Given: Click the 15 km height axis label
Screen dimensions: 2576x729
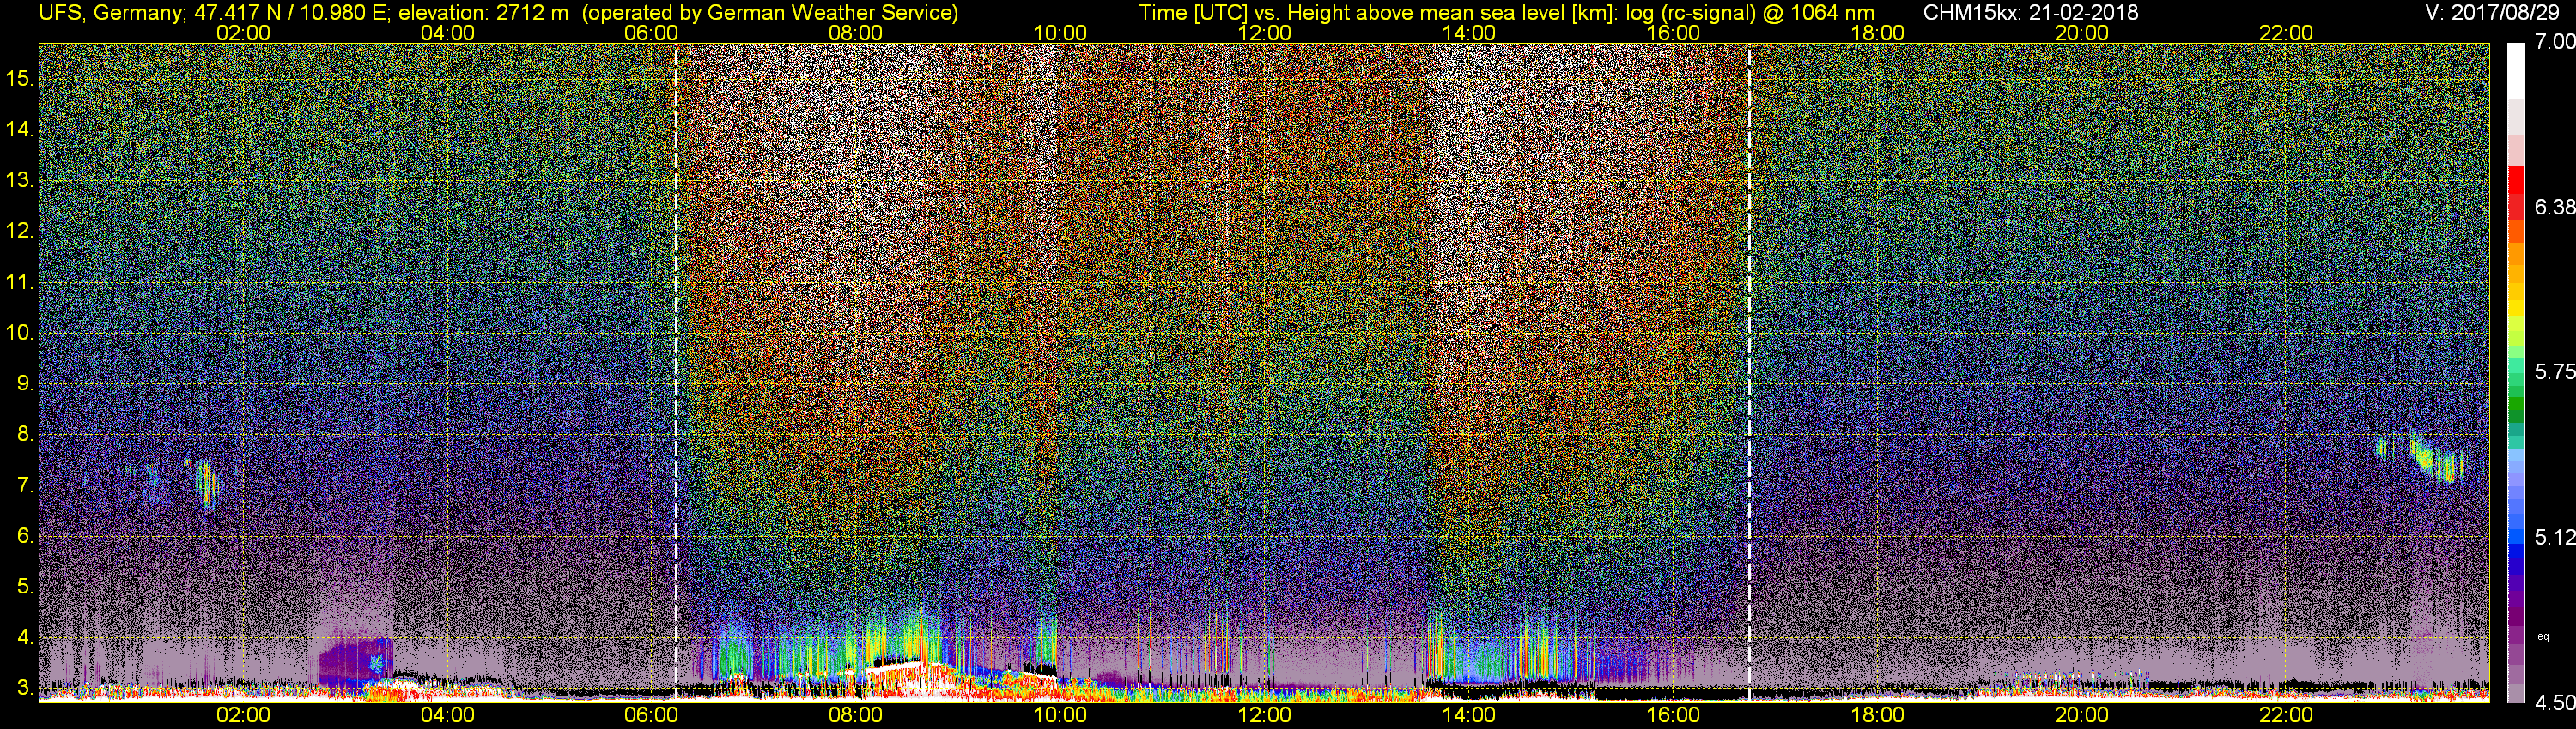Looking at the screenshot, I should pyautogui.click(x=20, y=78).
